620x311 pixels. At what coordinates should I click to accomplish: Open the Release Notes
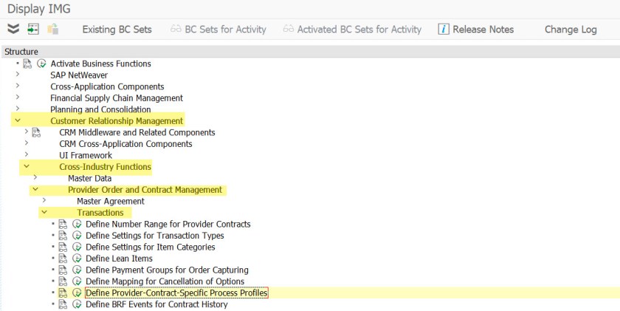point(476,30)
